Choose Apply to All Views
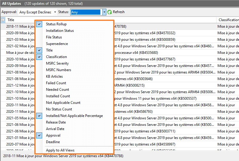The image size is (239, 161). [60, 150]
